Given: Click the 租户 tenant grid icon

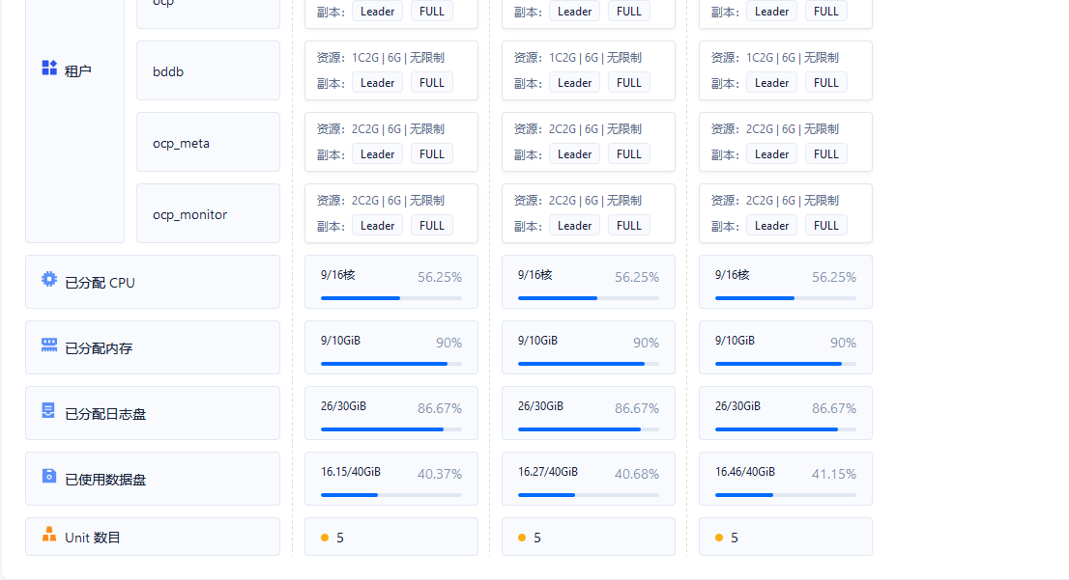Looking at the screenshot, I should (x=49, y=68).
